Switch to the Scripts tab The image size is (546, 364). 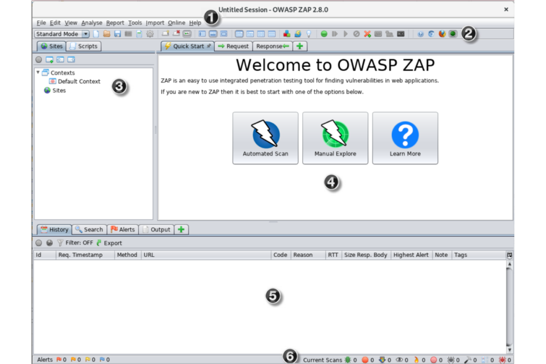[x=84, y=46]
